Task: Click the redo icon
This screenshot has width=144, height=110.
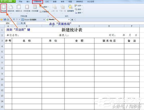Action: point(17,19)
